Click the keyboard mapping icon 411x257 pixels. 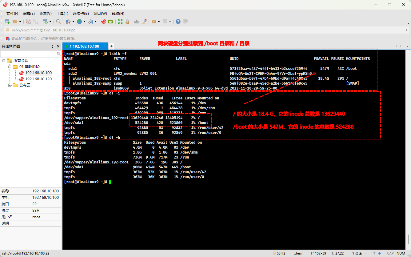click(137, 22)
